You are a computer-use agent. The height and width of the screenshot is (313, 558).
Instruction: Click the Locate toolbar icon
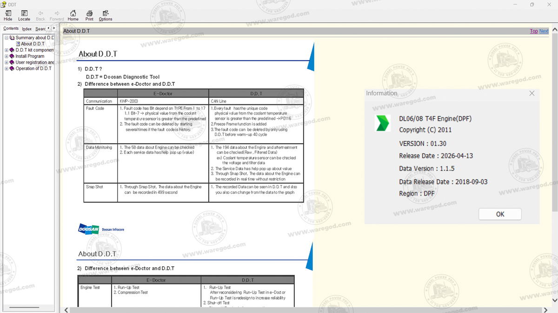pos(24,13)
